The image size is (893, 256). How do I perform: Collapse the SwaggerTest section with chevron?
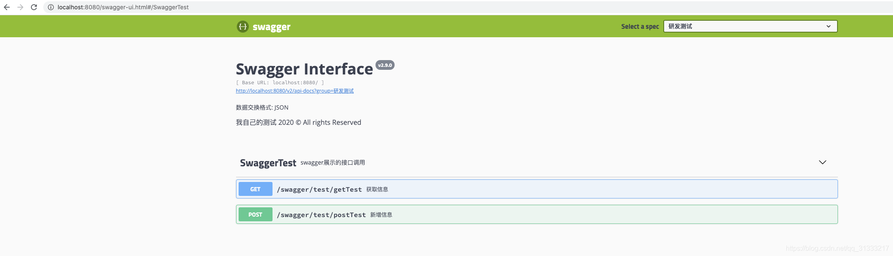(x=822, y=162)
